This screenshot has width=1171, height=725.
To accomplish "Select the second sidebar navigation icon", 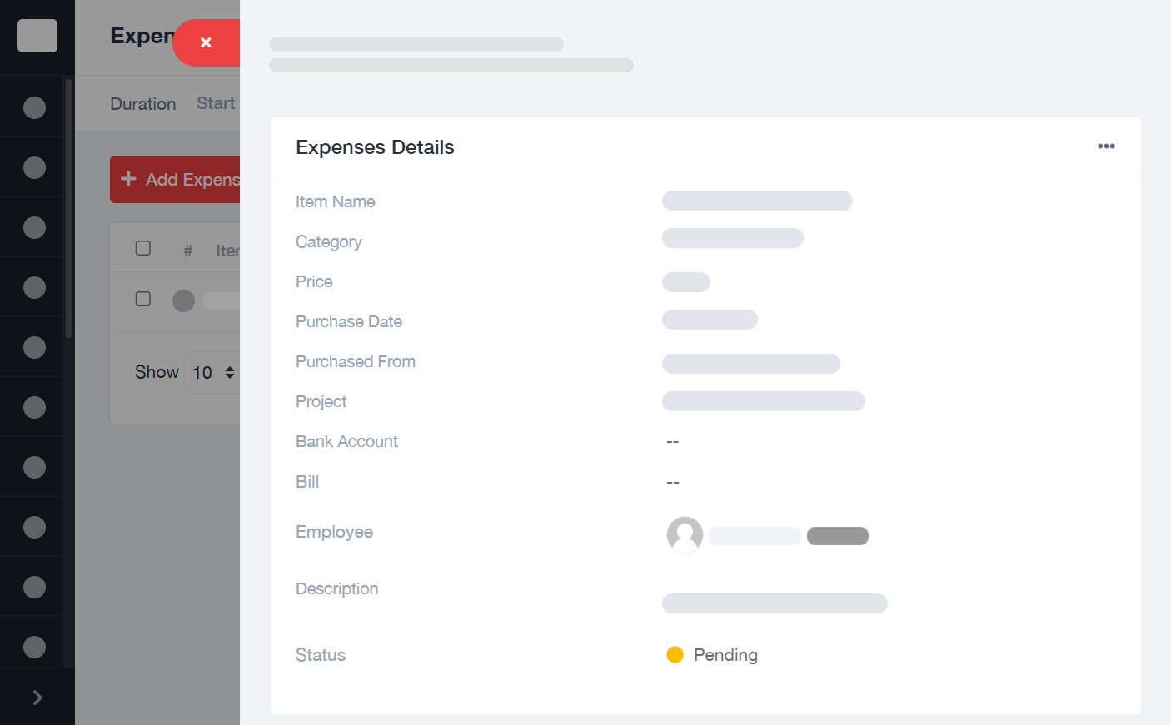I will [34, 166].
